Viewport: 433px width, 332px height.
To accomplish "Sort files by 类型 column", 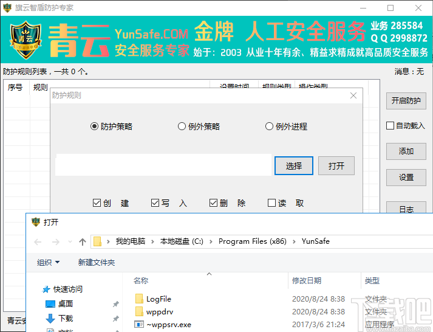I will pyautogui.click(x=372, y=281).
